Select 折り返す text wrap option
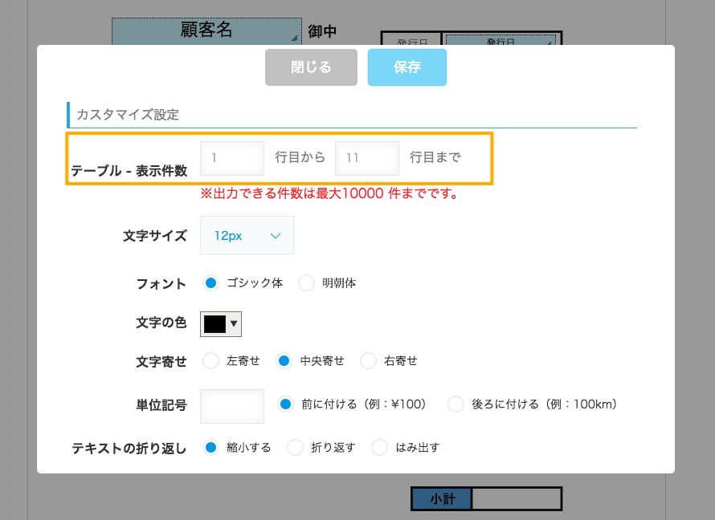The width and height of the screenshot is (715, 520). pyautogui.click(x=295, y=448)
